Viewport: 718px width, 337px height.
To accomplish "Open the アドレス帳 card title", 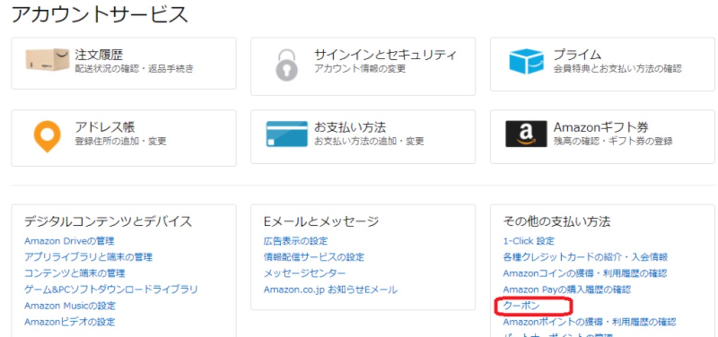I will click(x=105, y=127).
